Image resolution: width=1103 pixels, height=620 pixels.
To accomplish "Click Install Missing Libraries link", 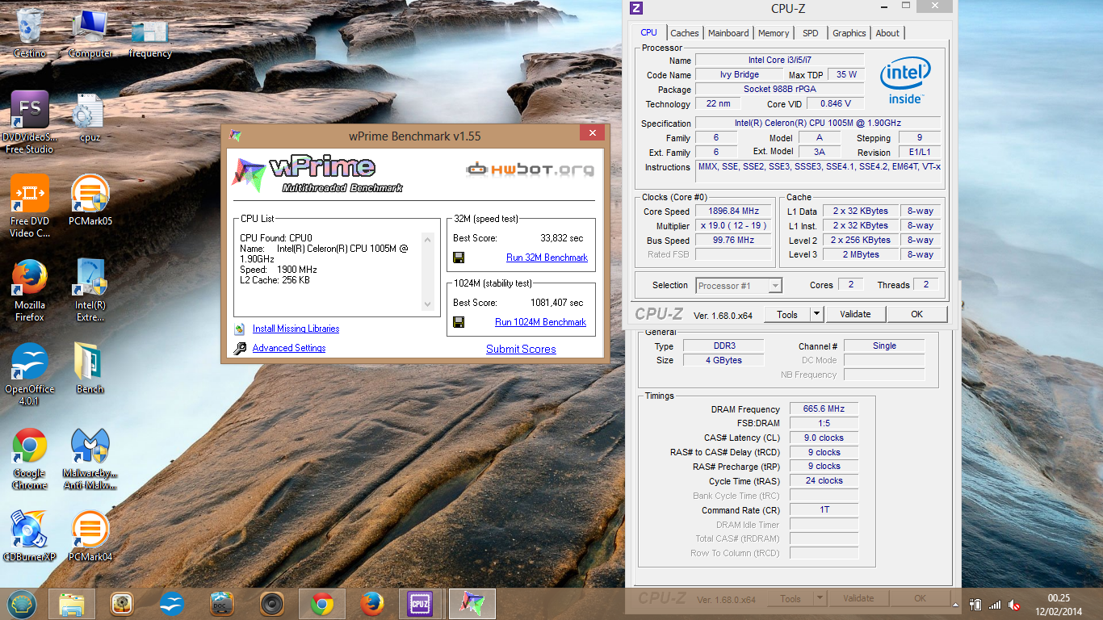I will click(x=296, y=329).
